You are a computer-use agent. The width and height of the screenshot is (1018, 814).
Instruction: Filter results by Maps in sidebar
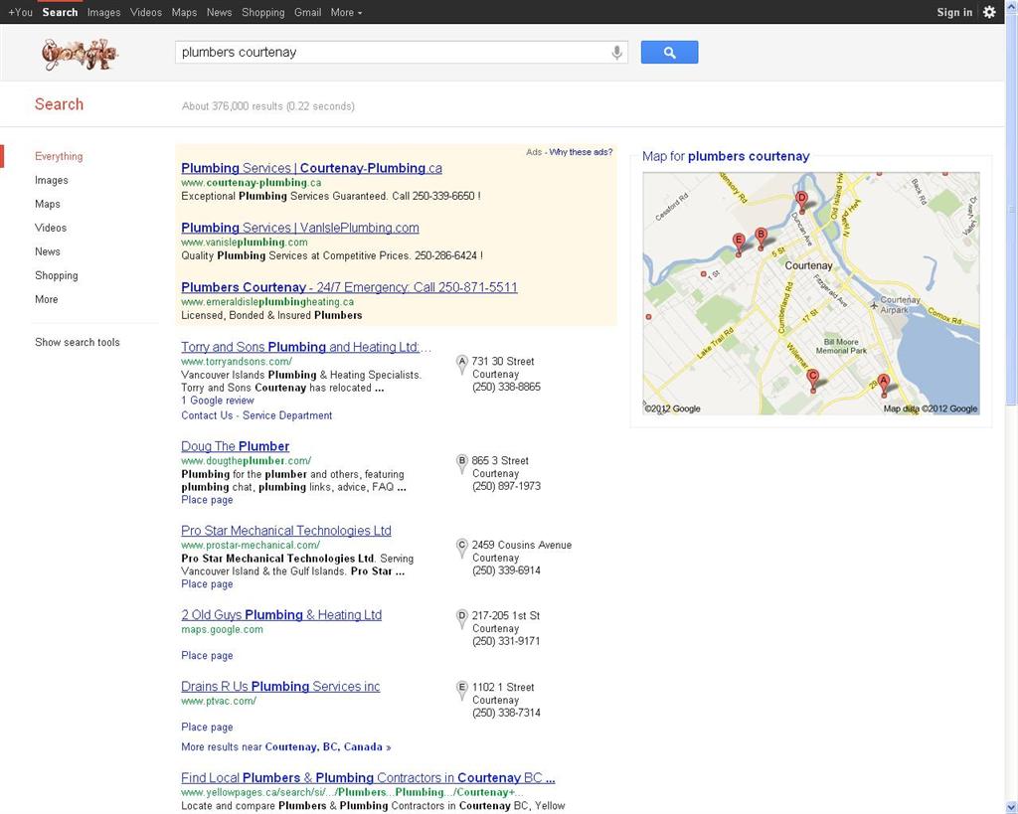tap(48, 204)
